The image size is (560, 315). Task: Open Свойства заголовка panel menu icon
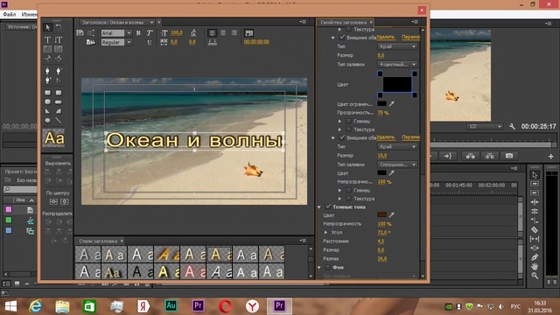coord(415,22)
